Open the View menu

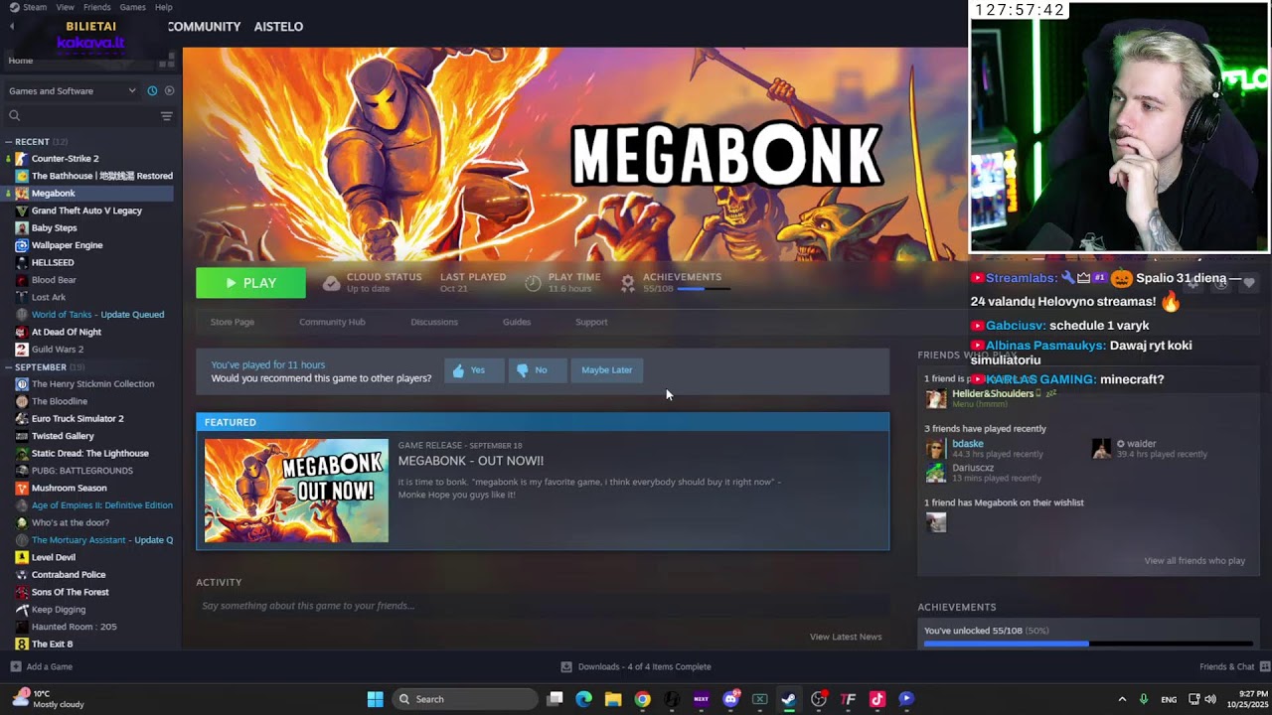[x=65, y=7]
